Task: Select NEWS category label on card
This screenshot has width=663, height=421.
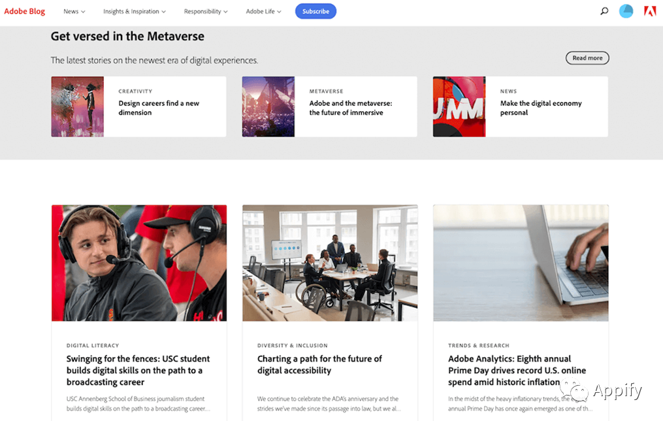Action: (508, 92)
